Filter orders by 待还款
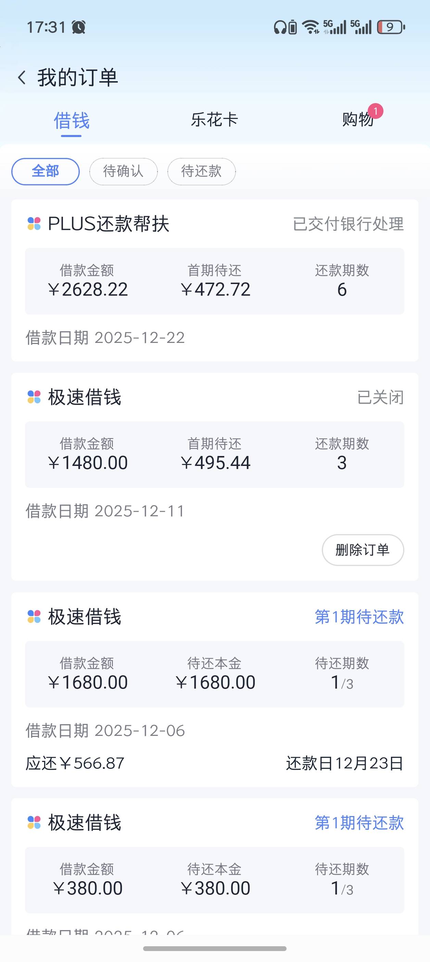The height and width of the screenshot is (962, 430). click(202, 171)
